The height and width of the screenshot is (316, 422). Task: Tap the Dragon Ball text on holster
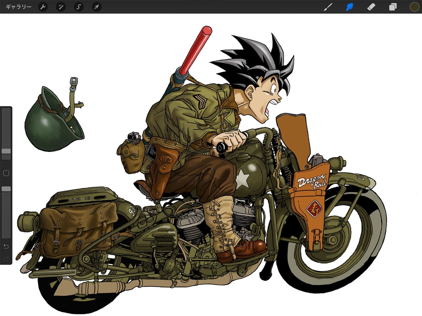pos(313,181)
